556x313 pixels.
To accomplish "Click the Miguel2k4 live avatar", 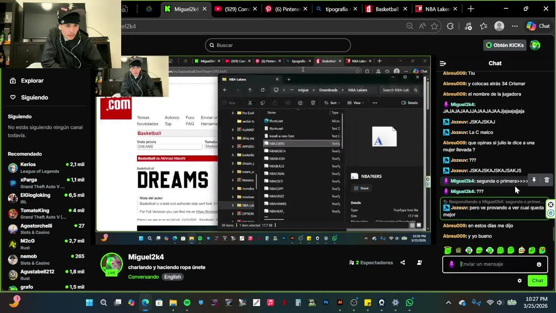I will pyautogui.click(x=112, y=264).
